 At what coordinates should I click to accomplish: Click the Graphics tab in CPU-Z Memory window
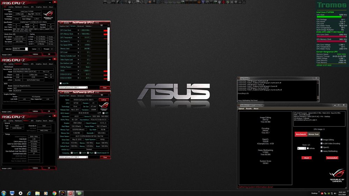click(x=38, y=121)
